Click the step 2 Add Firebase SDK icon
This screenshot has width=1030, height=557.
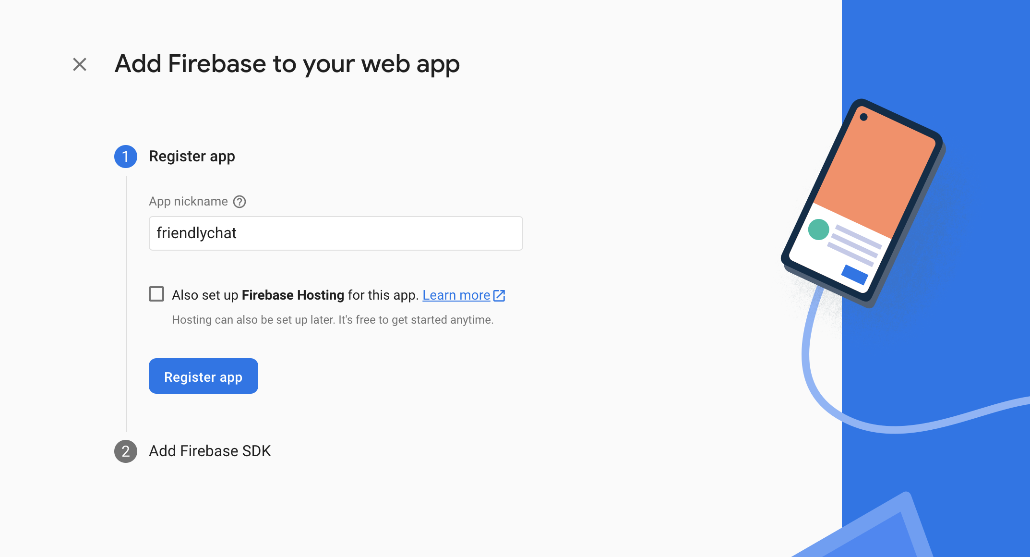[x=125, y=451]
